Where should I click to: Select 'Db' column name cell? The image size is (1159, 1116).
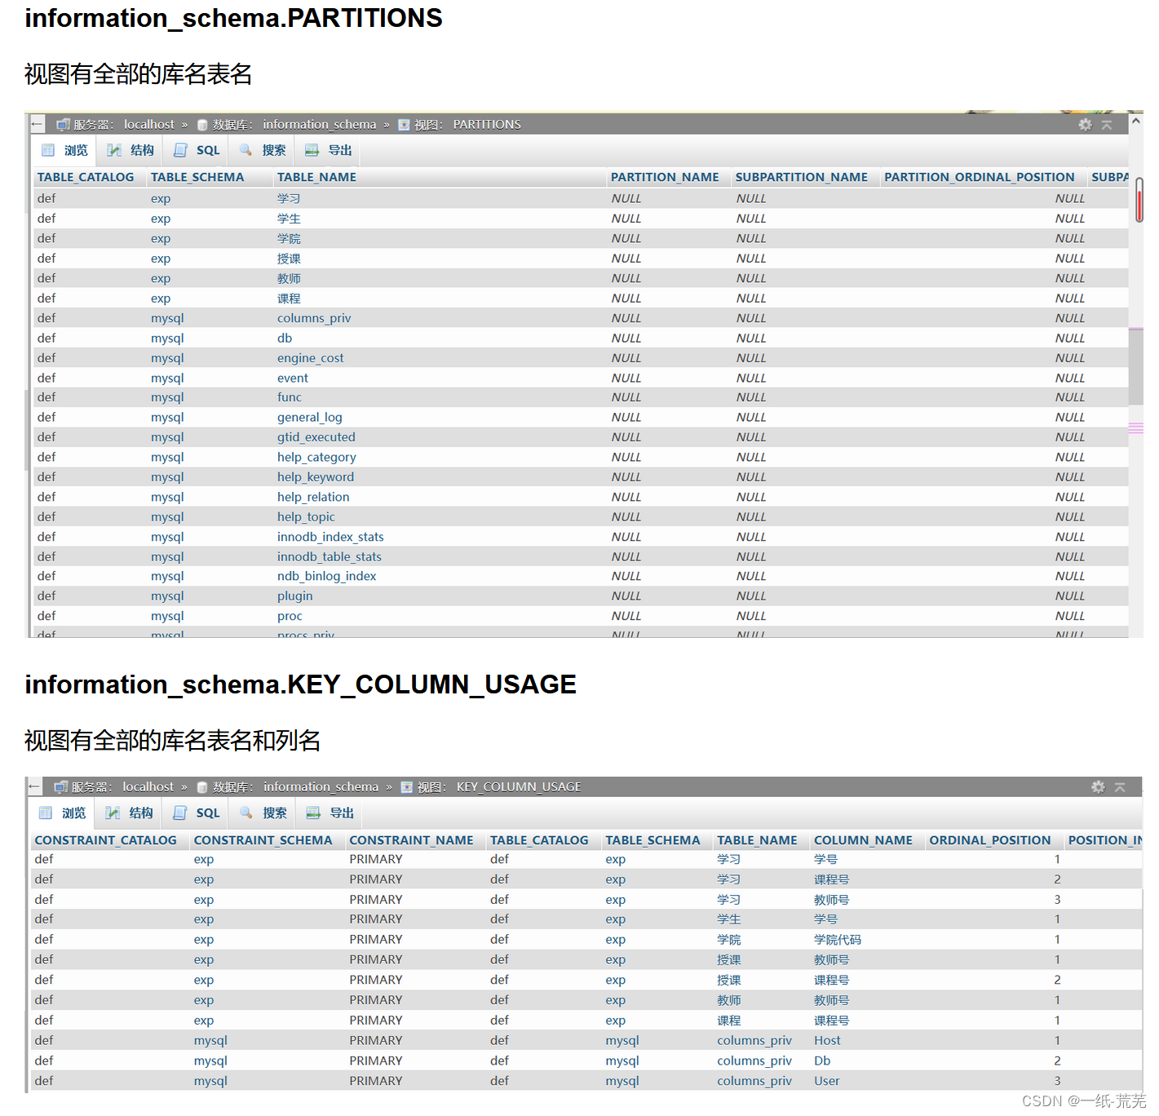tap(822, 1061)
